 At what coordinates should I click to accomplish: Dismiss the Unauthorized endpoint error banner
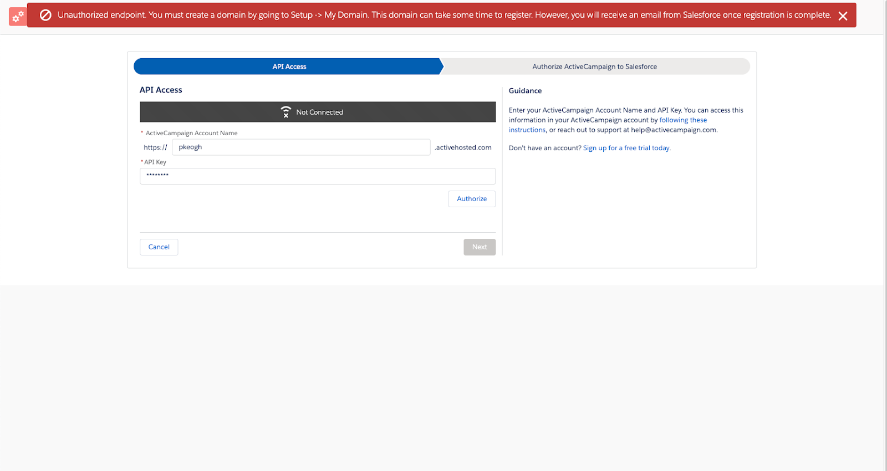[x=843, y=16]
